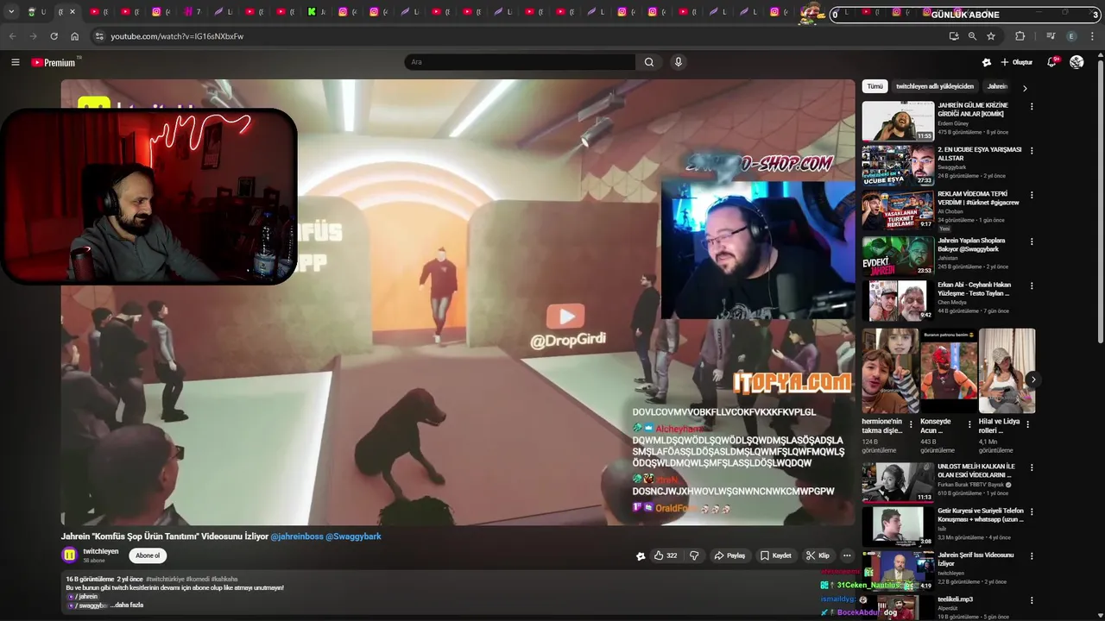Select the Jahrein filter chip
This screenshot has width=1105, height=621.
click(997, 86)
